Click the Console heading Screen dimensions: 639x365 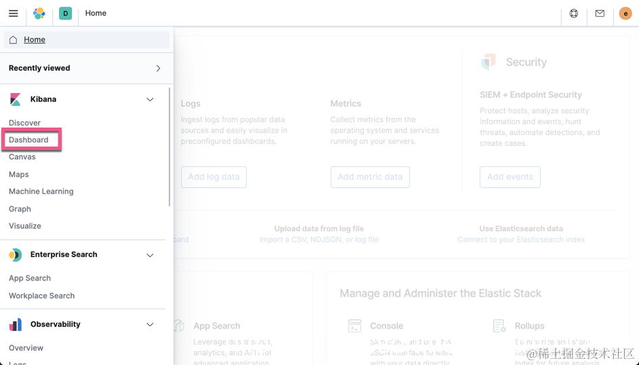386,326
